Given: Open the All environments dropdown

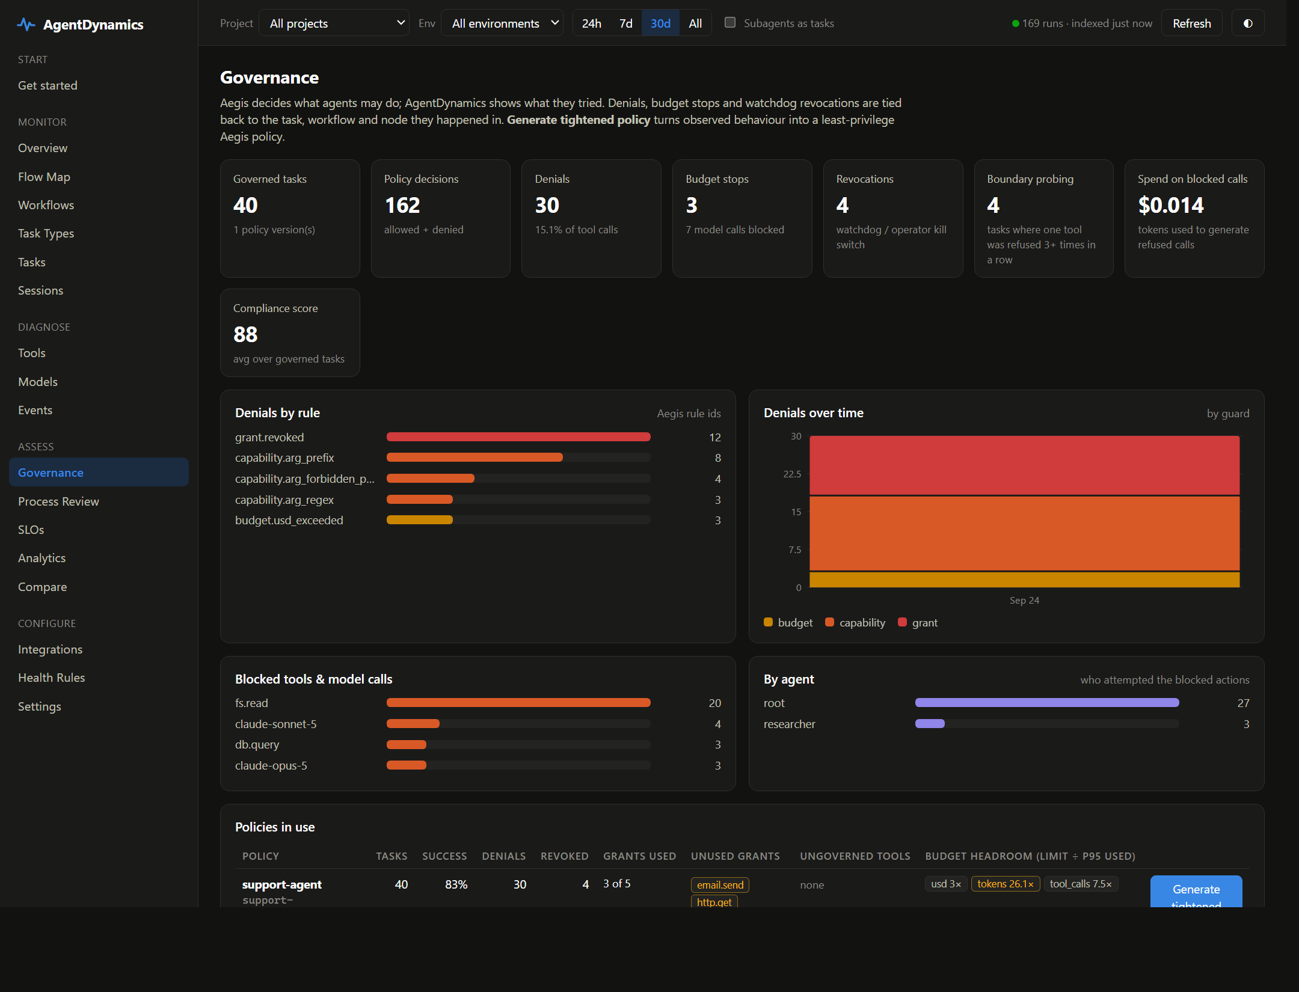Looking at the screenshot, I should point(502,23).
